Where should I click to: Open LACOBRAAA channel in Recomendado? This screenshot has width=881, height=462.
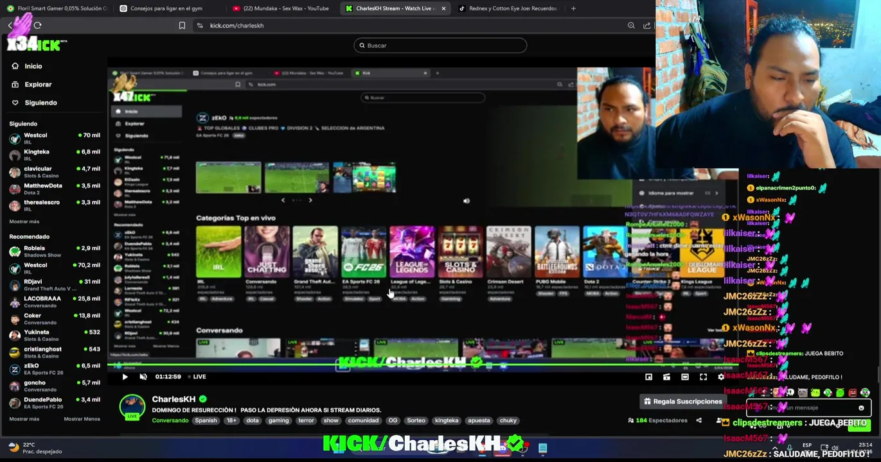tap(55, 302)
